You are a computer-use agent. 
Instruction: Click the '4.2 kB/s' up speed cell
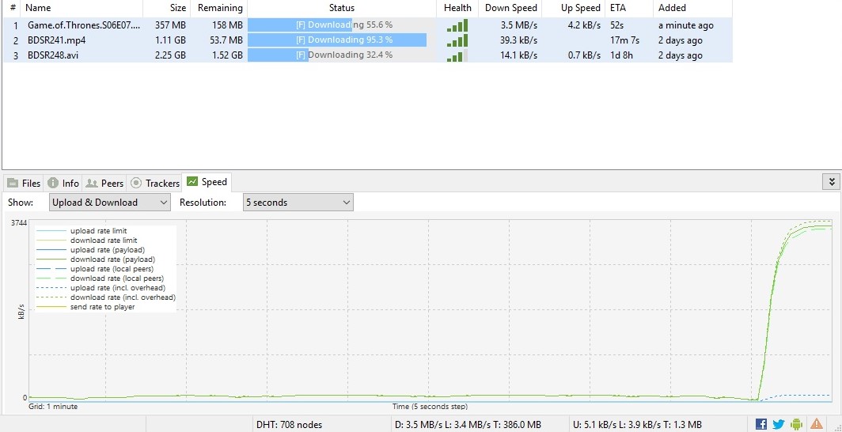(x=584, y=25)
